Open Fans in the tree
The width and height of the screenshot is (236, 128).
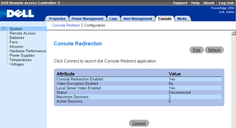pyautogui.click(x=14, y=42)
